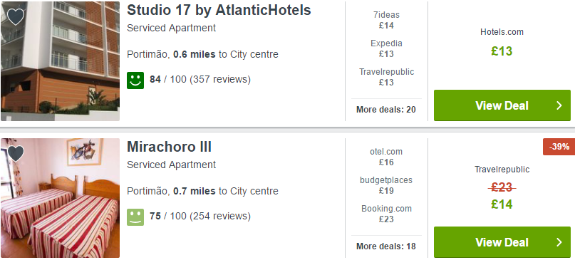575x260 pixels.
Task: Toggle the heart on Mirachoro III photo
Action: [x=16, y=154]
